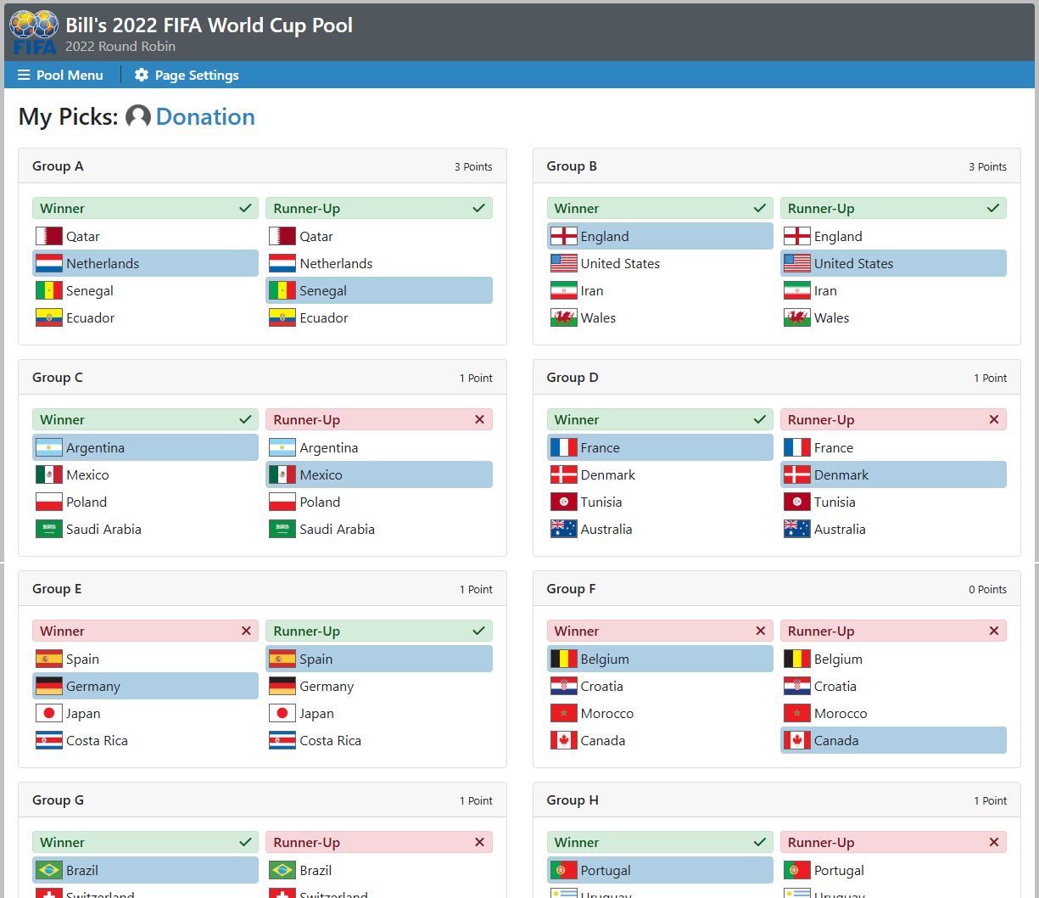The width and height of the screenshot is (1039, 898).
Task: Click 2022 Round Robin subtitle
Action: tap(120, 47)
